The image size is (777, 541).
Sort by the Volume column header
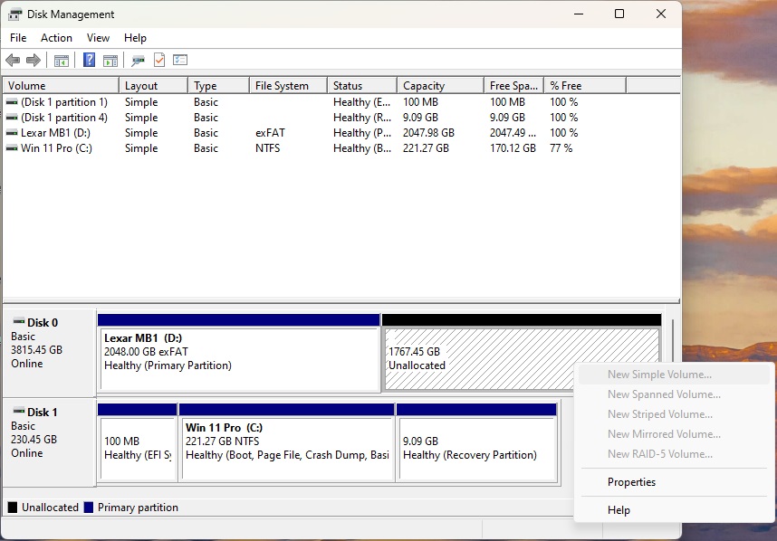[x=61, y=86]
